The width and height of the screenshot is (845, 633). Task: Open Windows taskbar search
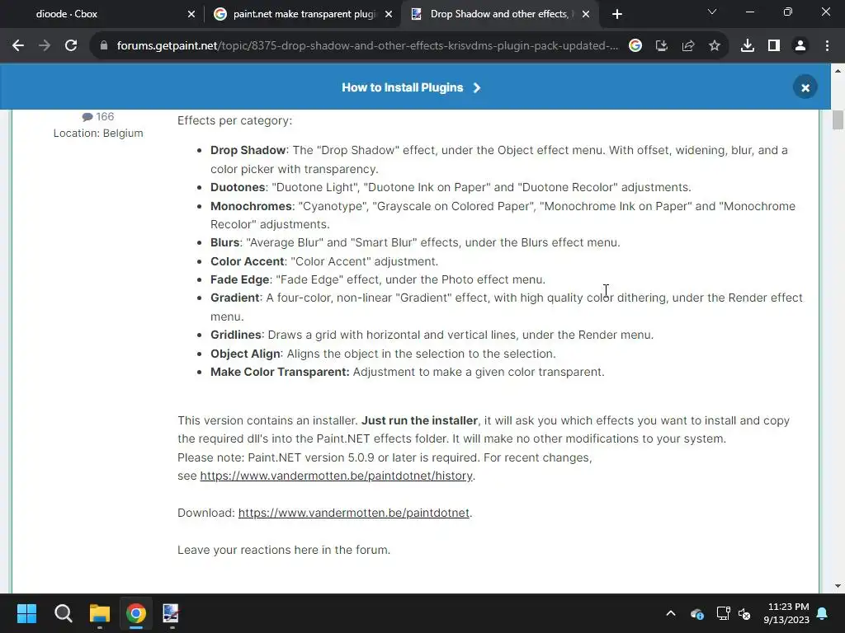[x=63, y=613]
